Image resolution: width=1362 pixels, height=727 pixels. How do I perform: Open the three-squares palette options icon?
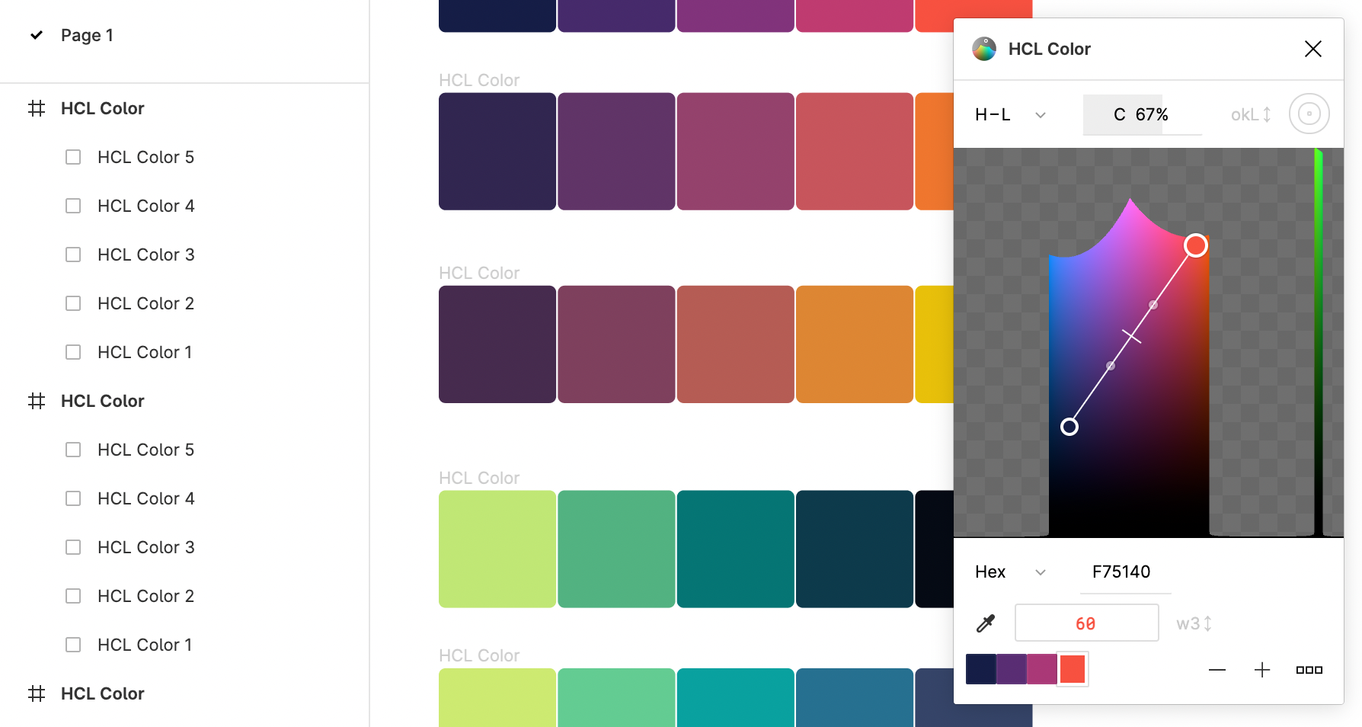coord(1309,670)
